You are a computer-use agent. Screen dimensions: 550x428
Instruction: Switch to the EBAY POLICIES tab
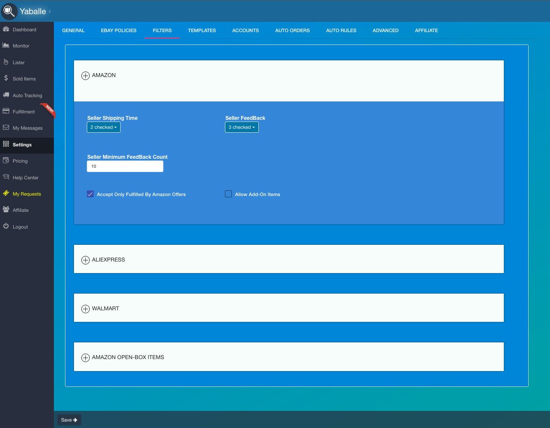click(x=118, y=30)
